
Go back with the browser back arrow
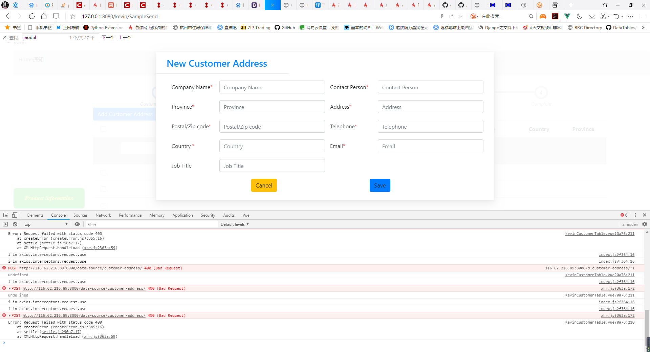[x=7, y=16]
